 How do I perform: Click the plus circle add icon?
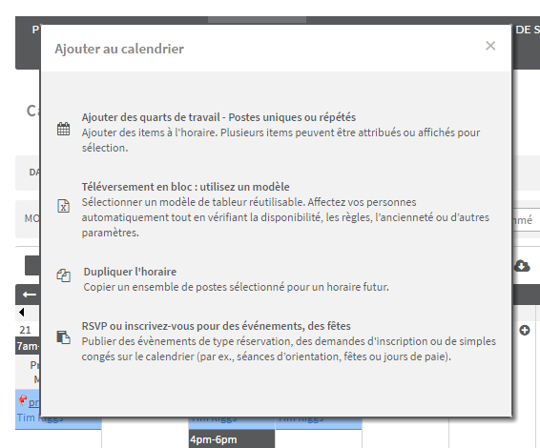(525, 331)
